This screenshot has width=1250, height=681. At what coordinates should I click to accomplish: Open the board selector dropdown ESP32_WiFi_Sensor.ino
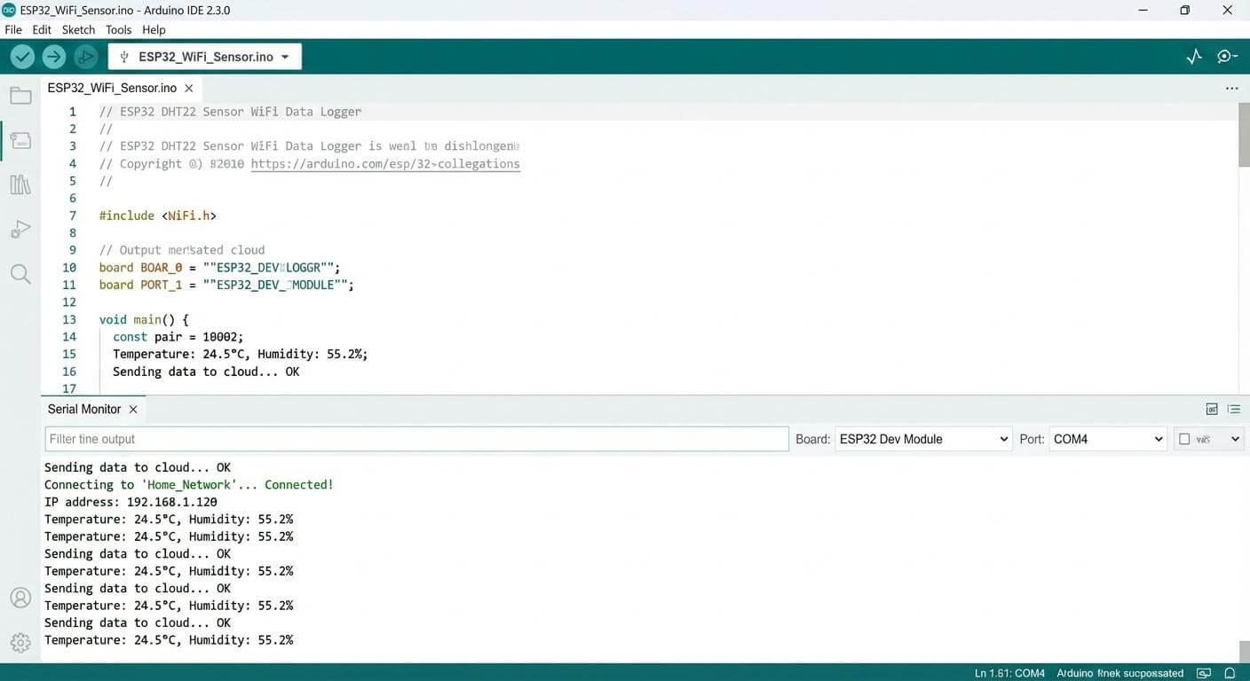[205, 57]
